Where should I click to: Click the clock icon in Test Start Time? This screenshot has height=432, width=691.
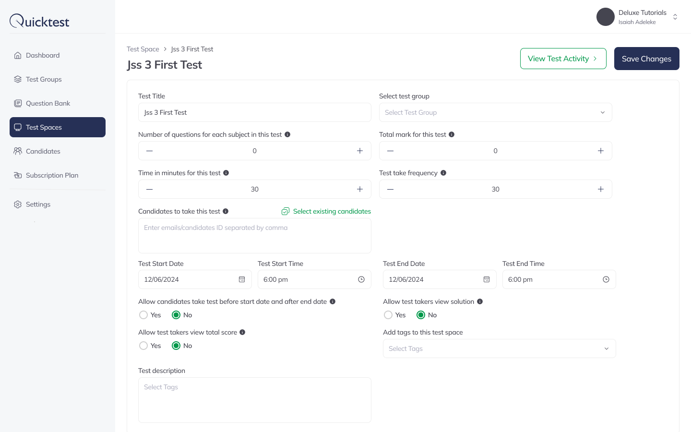tap(361, 279)
